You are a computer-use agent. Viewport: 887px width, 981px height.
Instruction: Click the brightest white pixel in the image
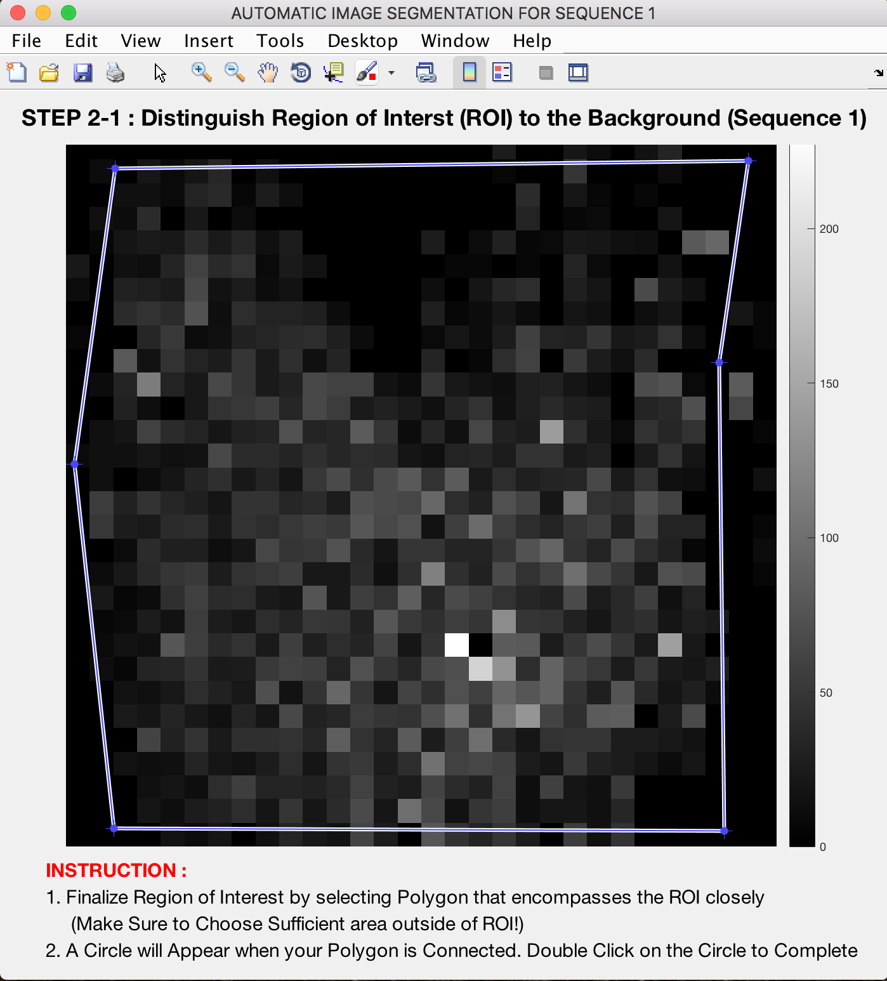click(x=457, y=645)
